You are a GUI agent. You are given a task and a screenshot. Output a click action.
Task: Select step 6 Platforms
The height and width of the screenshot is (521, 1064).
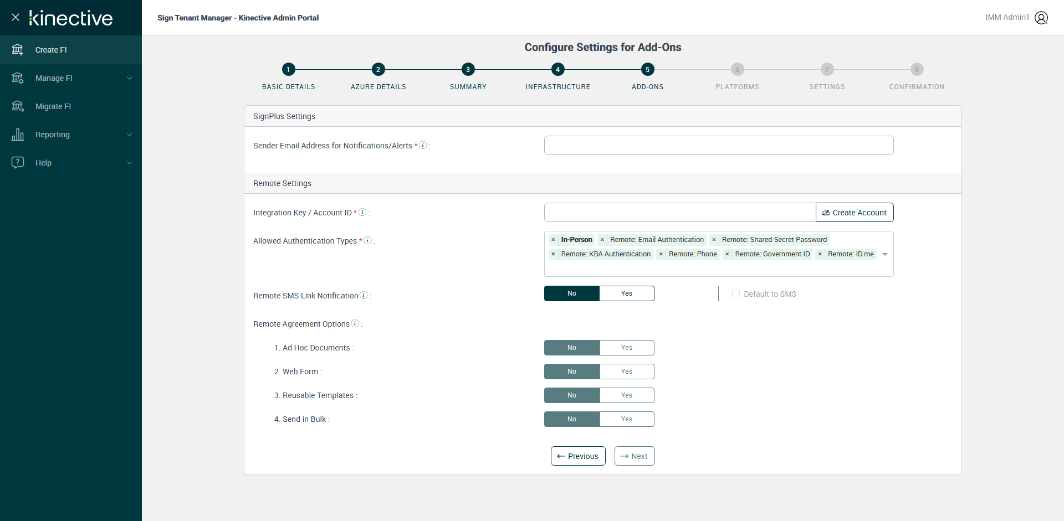tap(737, 69)
